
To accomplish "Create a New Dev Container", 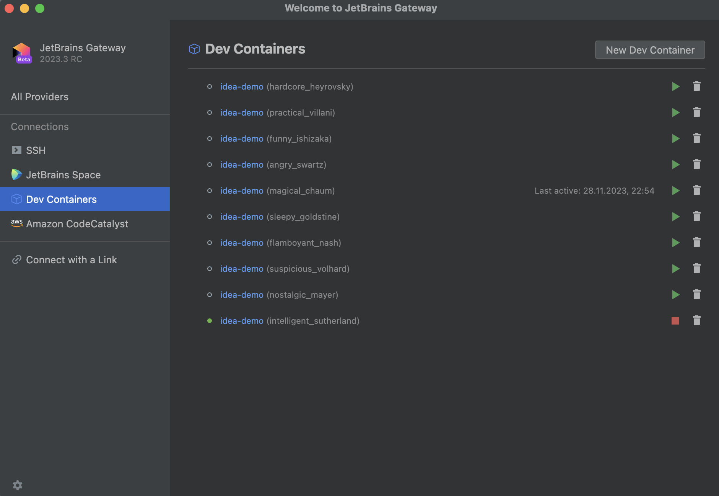I will 650,50.
